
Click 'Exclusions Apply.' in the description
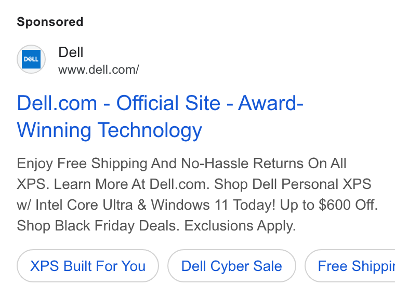coord(240,225)
